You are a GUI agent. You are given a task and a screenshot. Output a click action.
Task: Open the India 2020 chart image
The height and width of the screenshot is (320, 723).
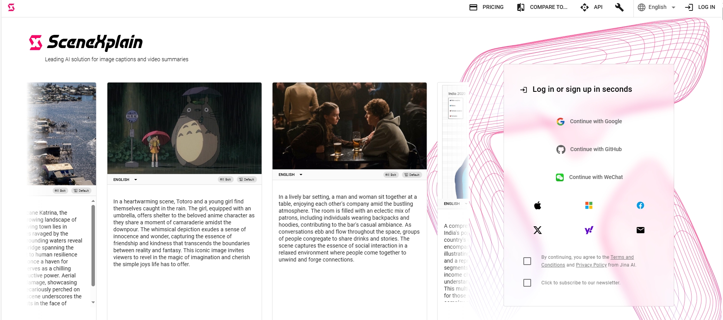[454, 141]
